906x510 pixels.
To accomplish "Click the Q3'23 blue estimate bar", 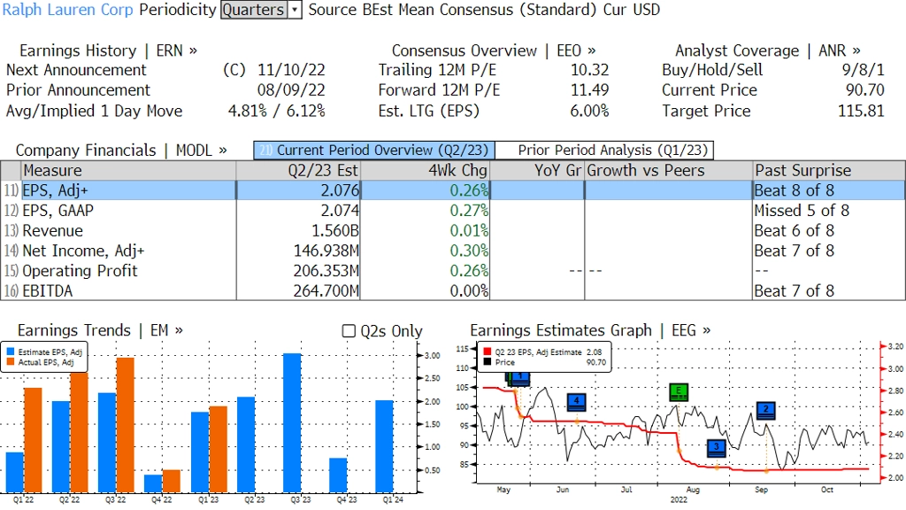I will pos(292,422).
